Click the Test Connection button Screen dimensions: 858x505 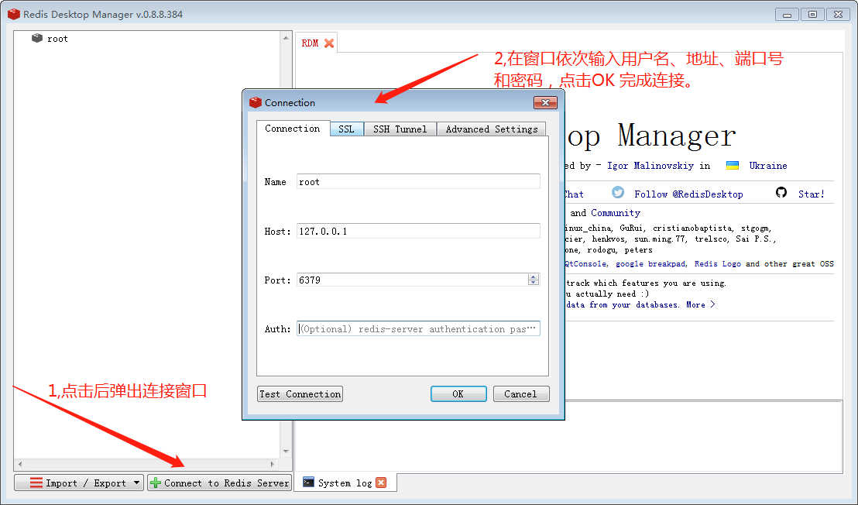coord(300,394)
